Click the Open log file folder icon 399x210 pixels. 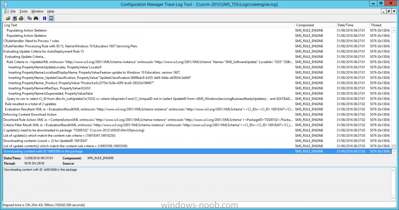pos(8,18)
